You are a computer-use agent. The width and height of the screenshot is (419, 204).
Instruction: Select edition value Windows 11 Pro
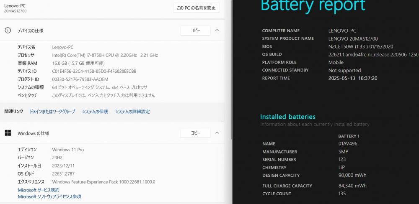click(68, 150)
